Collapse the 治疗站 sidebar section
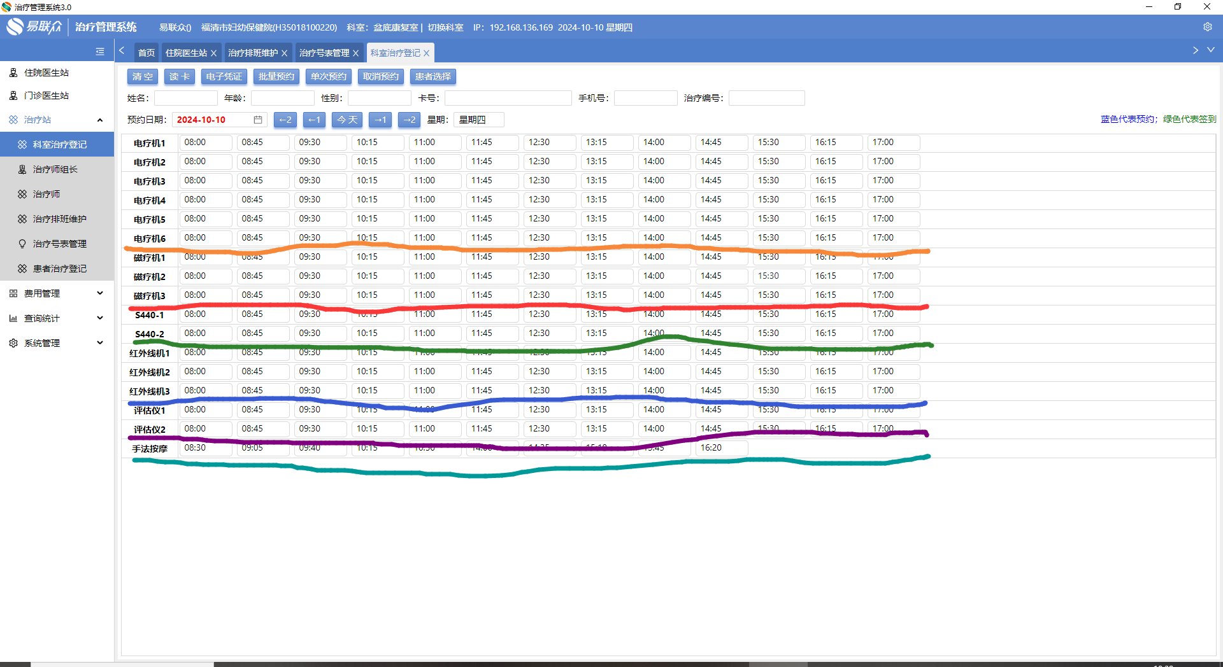1223x667 pixels. click(x=100, y=120)
